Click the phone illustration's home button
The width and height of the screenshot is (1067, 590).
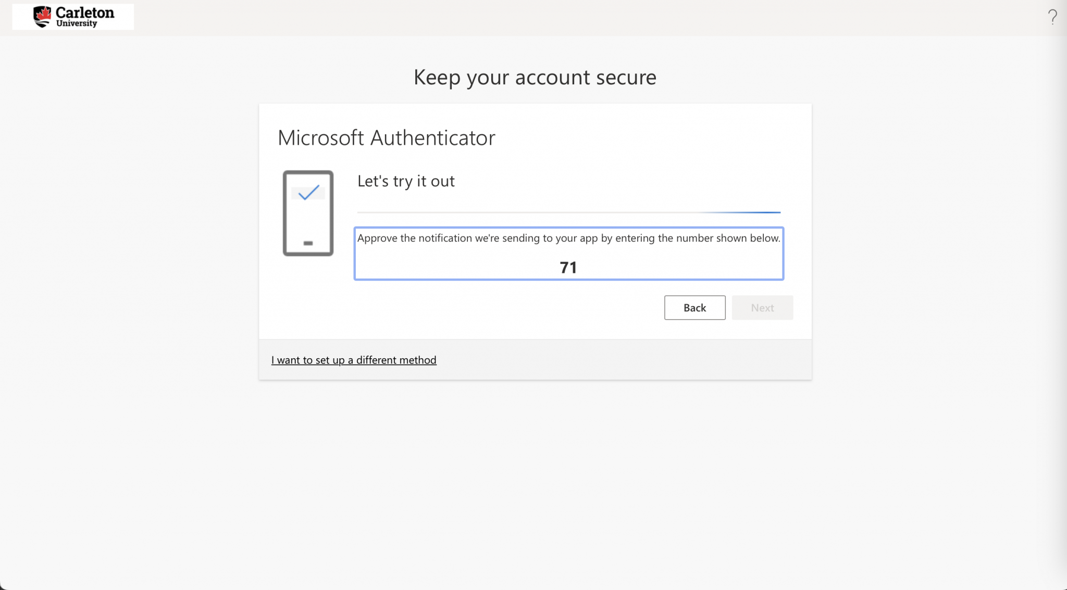308,243
